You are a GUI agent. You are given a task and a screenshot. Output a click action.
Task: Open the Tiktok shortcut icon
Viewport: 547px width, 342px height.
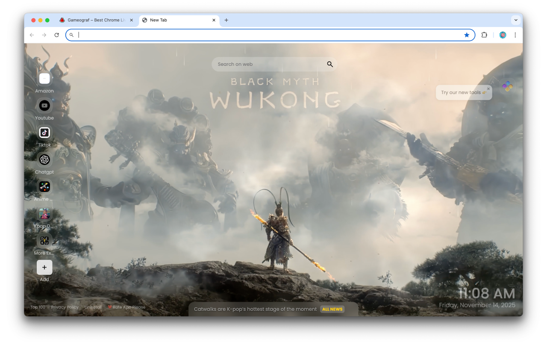coord(44,133)
